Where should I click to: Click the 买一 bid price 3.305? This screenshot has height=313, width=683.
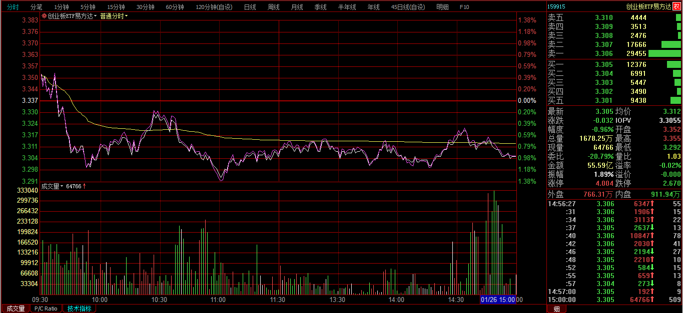[x=603, y=64]
